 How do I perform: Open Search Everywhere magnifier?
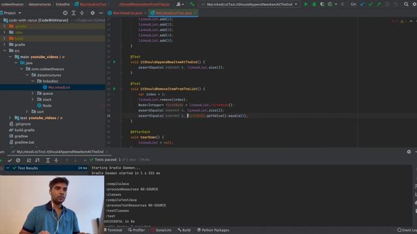click(406, 5)
